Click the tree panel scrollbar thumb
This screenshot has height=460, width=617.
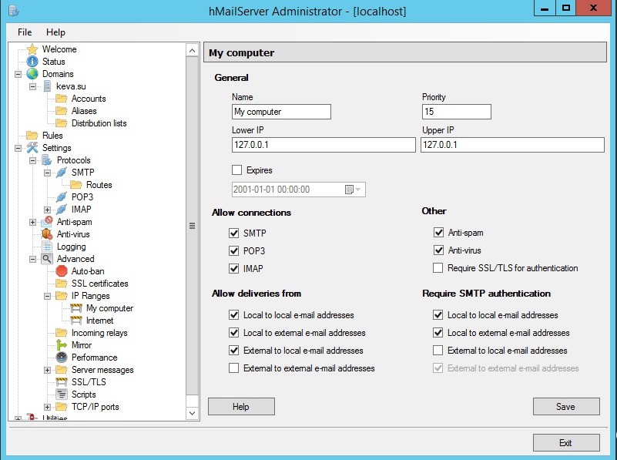[192, 226]
